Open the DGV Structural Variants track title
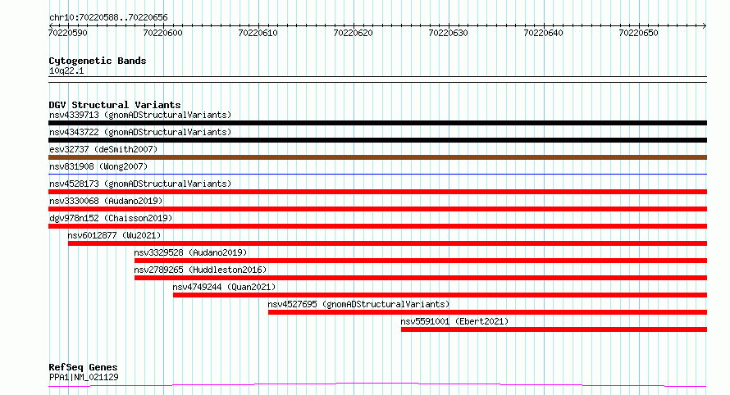This screenshot has height=395, width=730. (115, 105)
